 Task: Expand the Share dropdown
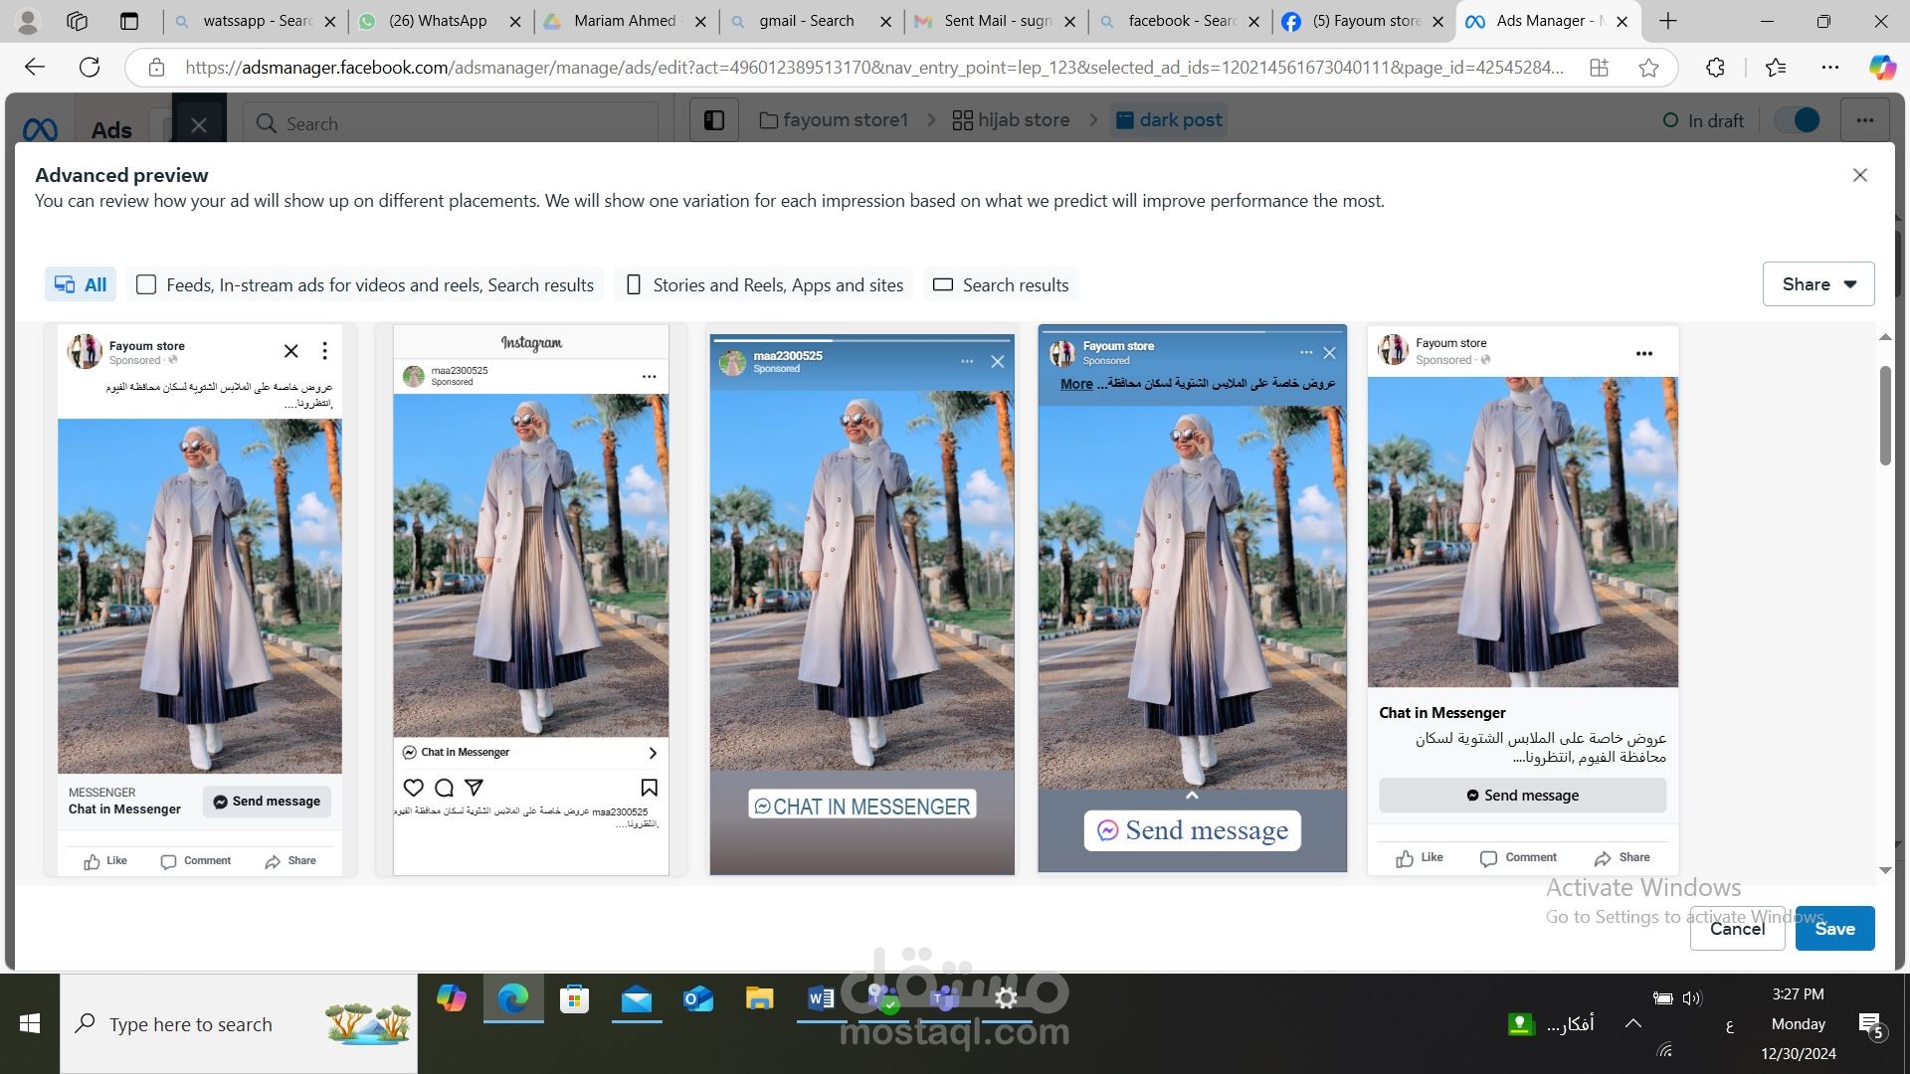(1818, 284)
